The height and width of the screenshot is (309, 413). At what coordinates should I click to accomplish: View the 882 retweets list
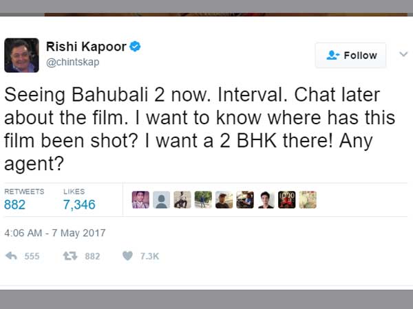[x=14, y=205]
